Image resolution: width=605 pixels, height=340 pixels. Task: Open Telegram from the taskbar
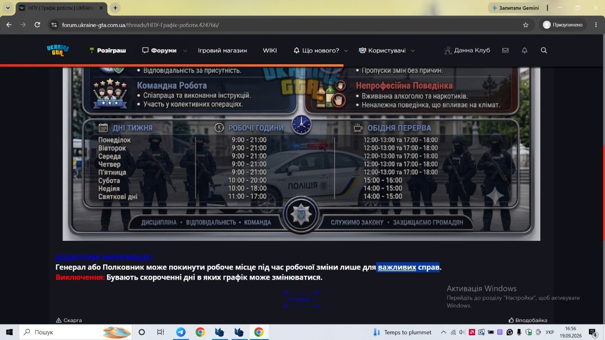[181, 332]
